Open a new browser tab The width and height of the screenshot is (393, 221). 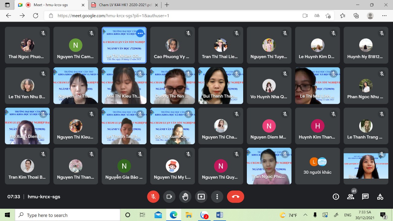point(167,5)
